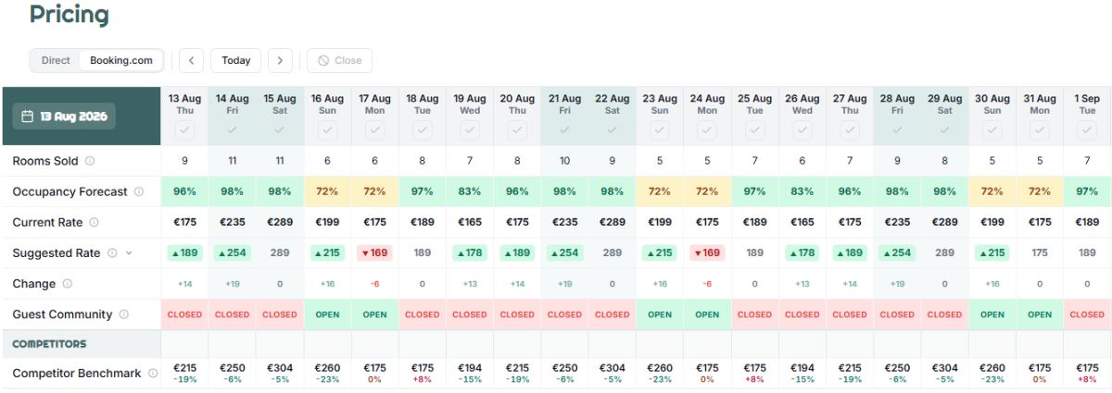Viewport: 1112px width, 393px height.
Task: Click the Guest Community info icon
Action: click(x=123, y=314)
